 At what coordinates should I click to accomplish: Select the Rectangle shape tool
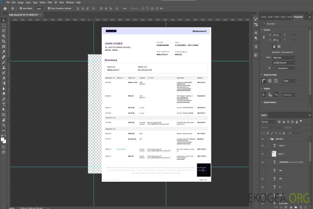(3, 115)
